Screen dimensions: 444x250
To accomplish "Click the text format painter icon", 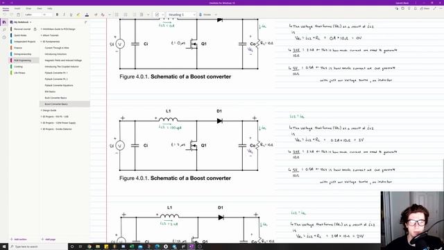I will [103, 15].
